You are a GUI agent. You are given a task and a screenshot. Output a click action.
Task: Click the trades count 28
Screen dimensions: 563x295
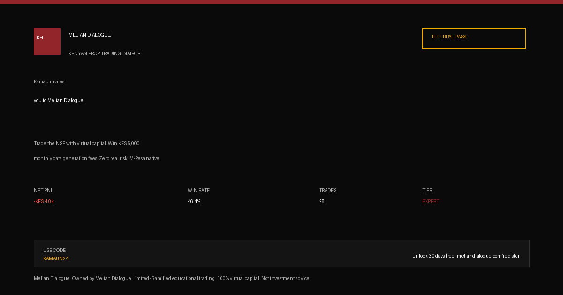point(322,202)
